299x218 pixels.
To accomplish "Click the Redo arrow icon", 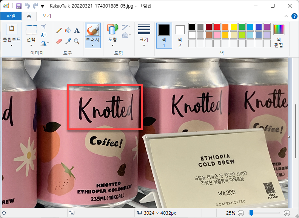I will [x=35, y=6].
